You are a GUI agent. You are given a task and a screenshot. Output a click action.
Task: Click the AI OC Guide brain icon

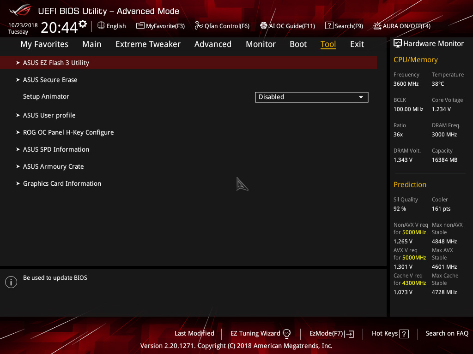coord(264,26)
